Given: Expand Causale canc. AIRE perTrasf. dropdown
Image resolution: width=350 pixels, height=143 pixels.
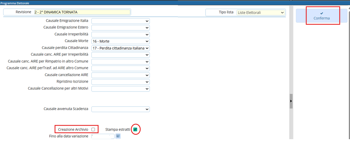Looking at the screenshot, I should point(121,68).
